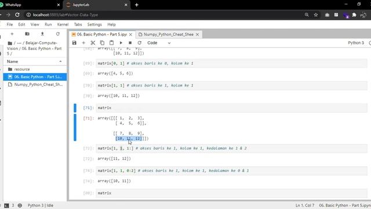Click the Ln 1, Col 7 cursor position indicator
The height and width of the screenshot is (209, 371).
click(x=305, y=206)
